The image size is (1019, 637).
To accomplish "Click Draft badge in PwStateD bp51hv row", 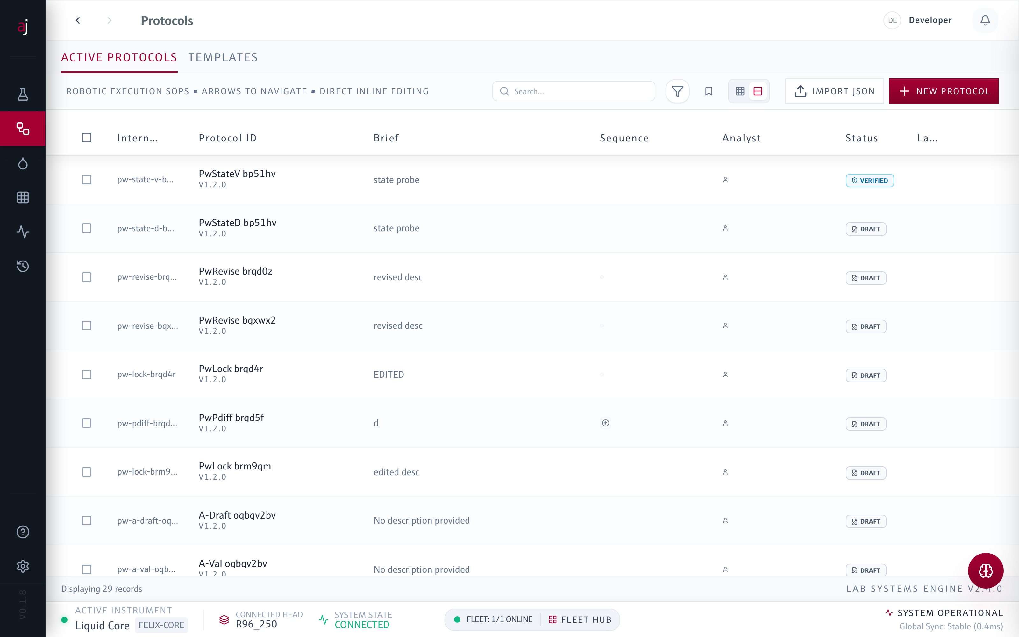I will click(866, 229).
